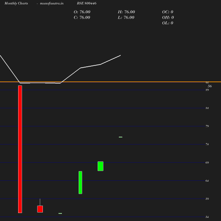Select the 'L: 76.00' low value
The width and height of the screenshot is (221, 221).
pos(126,18)
